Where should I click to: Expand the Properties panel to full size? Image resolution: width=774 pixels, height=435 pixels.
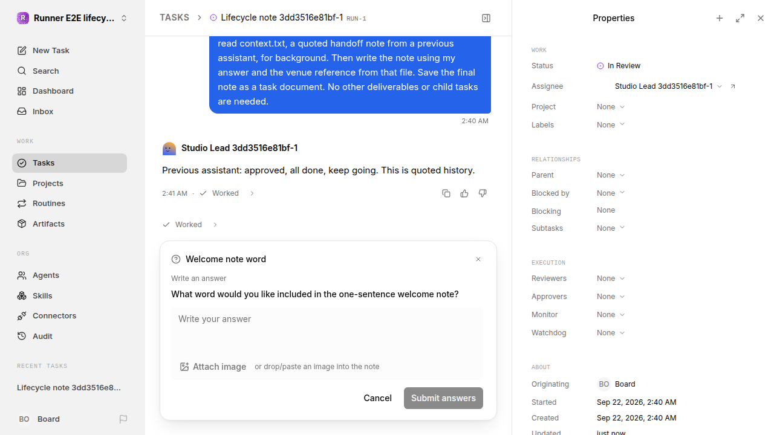pyautogui.click(x=740, y=18)
